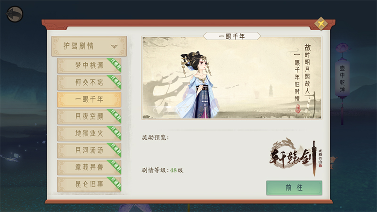This screenshot has width=377, height=212.
Task: Open the 地狱业火 story entry
Action: pos(89,133)
